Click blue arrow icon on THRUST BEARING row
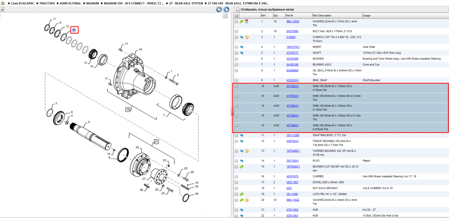Screen dimensions: 449x218 pos(242,141)
